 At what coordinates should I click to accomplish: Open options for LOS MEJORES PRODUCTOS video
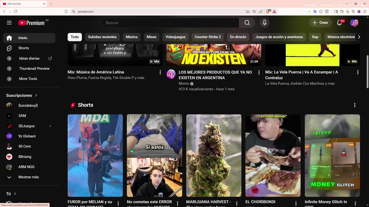(x=259, y=72)
